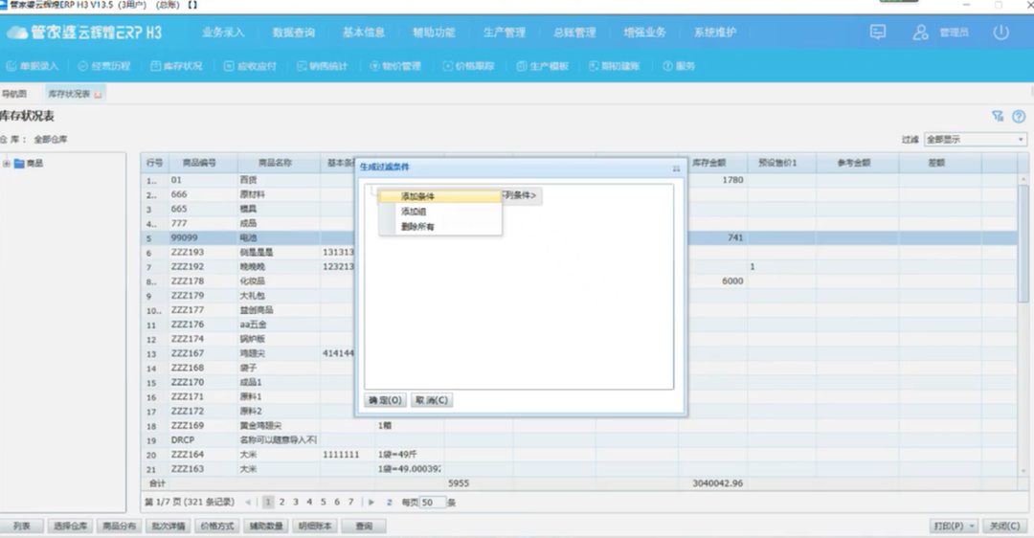Go to page 3 in the pager
Image resolution: width=1034 pixels, height=538 pixels.
pos(296,503)
